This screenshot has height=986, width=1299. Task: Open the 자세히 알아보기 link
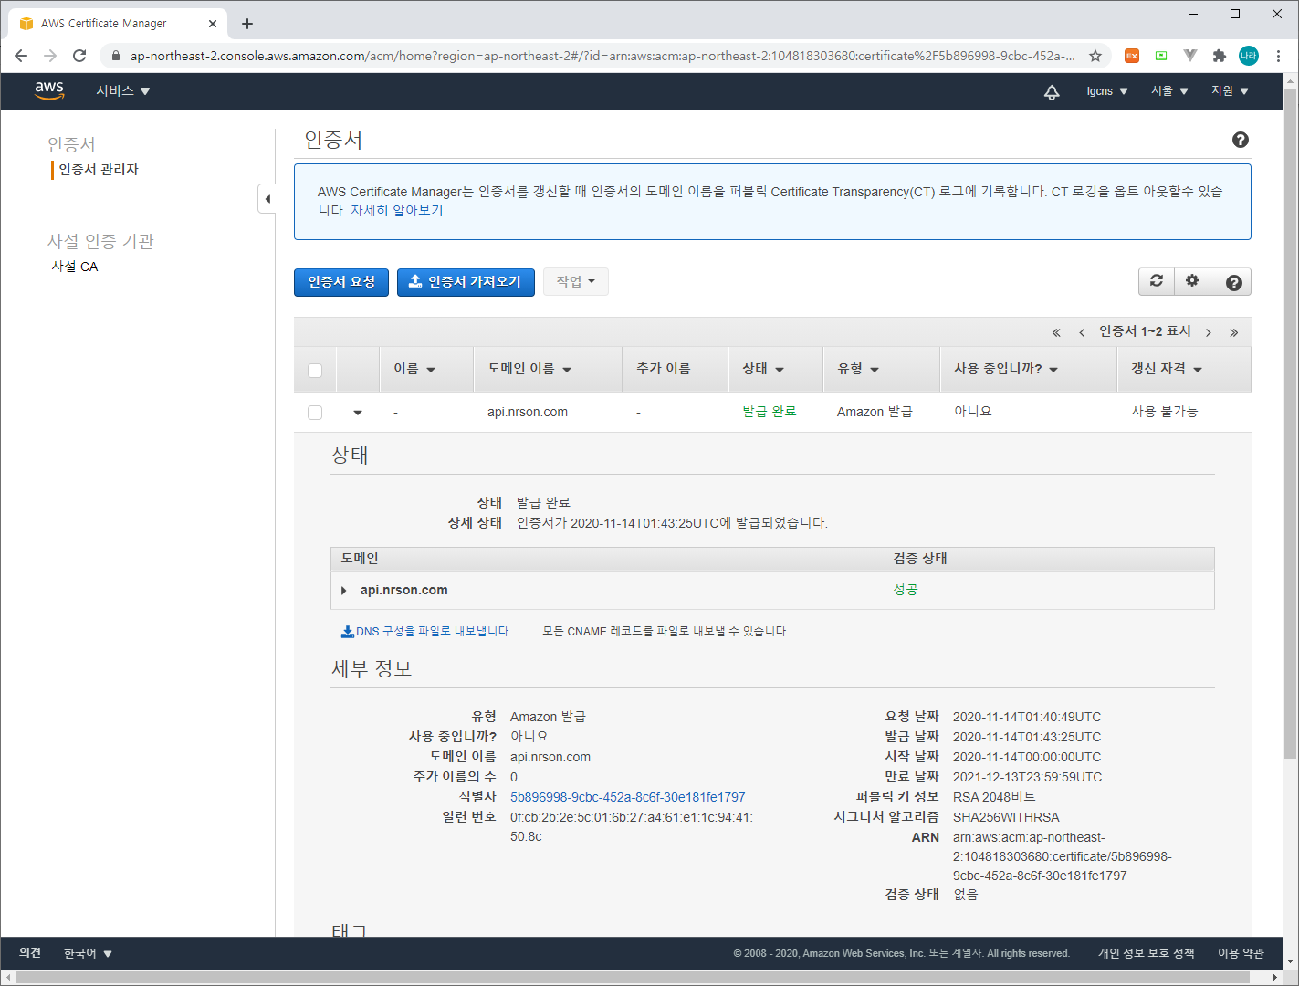pyautogui.click(x=397, y=210)
